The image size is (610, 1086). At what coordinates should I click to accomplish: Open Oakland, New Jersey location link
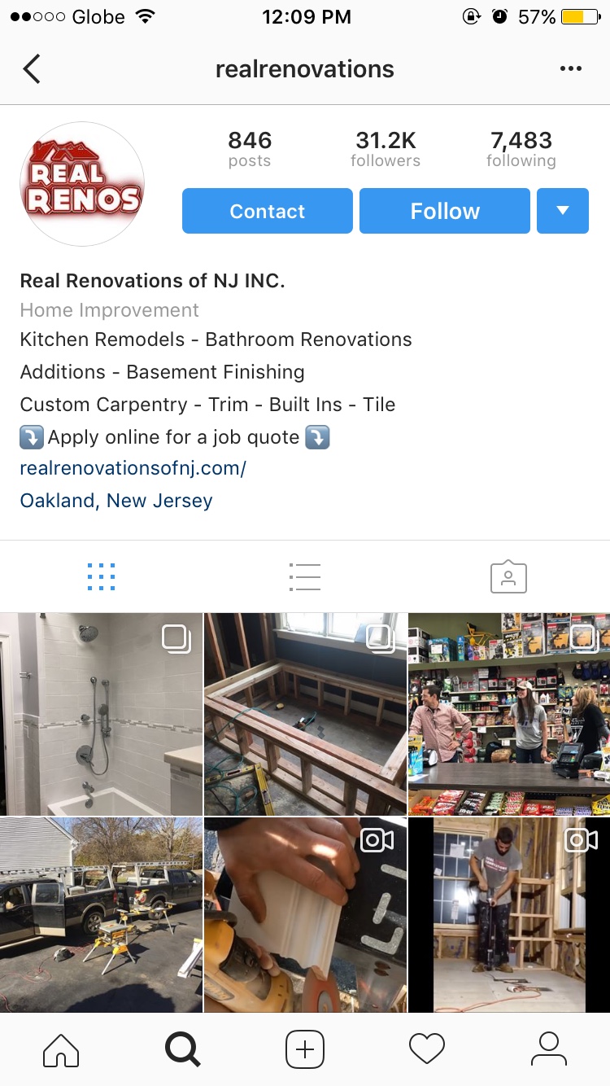tap(116, 501)
